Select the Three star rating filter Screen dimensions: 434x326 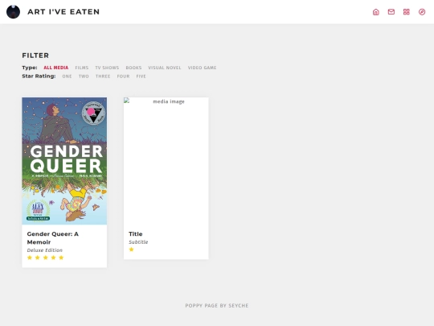click(103, 76)
